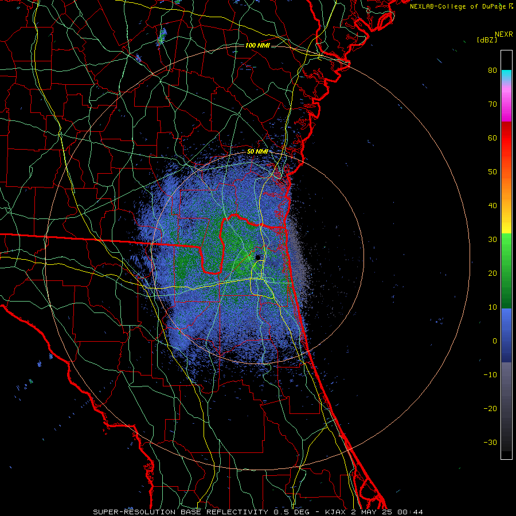Click the black radar site dot
This screenshot has width=516, height=516.
pyautogui.click(x=258, y=257)
